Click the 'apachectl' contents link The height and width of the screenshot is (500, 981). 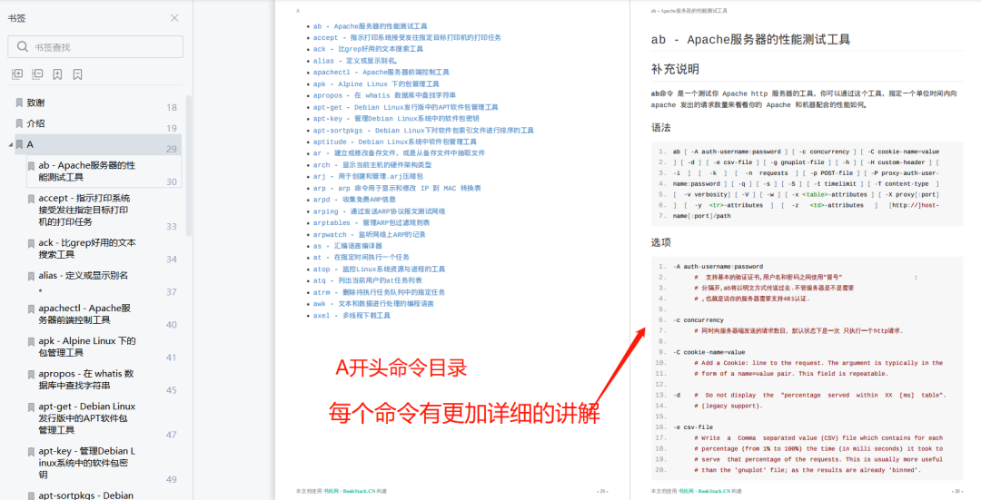(x=381, y=72)
